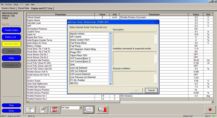Screen dimensions: 217x118
Task: Click the Accelerator Idle Position row
Action: pyautogui.click(x=47, y=60)
